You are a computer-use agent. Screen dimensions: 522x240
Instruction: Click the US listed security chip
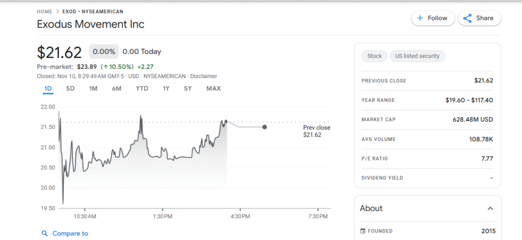pyautogui.click(x=417, y=56)
